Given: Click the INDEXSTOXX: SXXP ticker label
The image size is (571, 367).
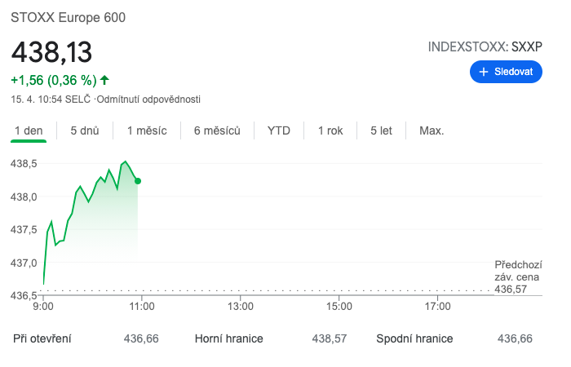Looking at the screenshot, I should 485,46.
